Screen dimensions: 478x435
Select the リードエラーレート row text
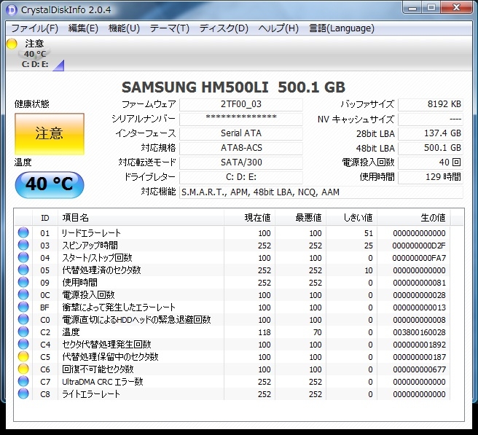pyautogui.click(x=91, y=233)
